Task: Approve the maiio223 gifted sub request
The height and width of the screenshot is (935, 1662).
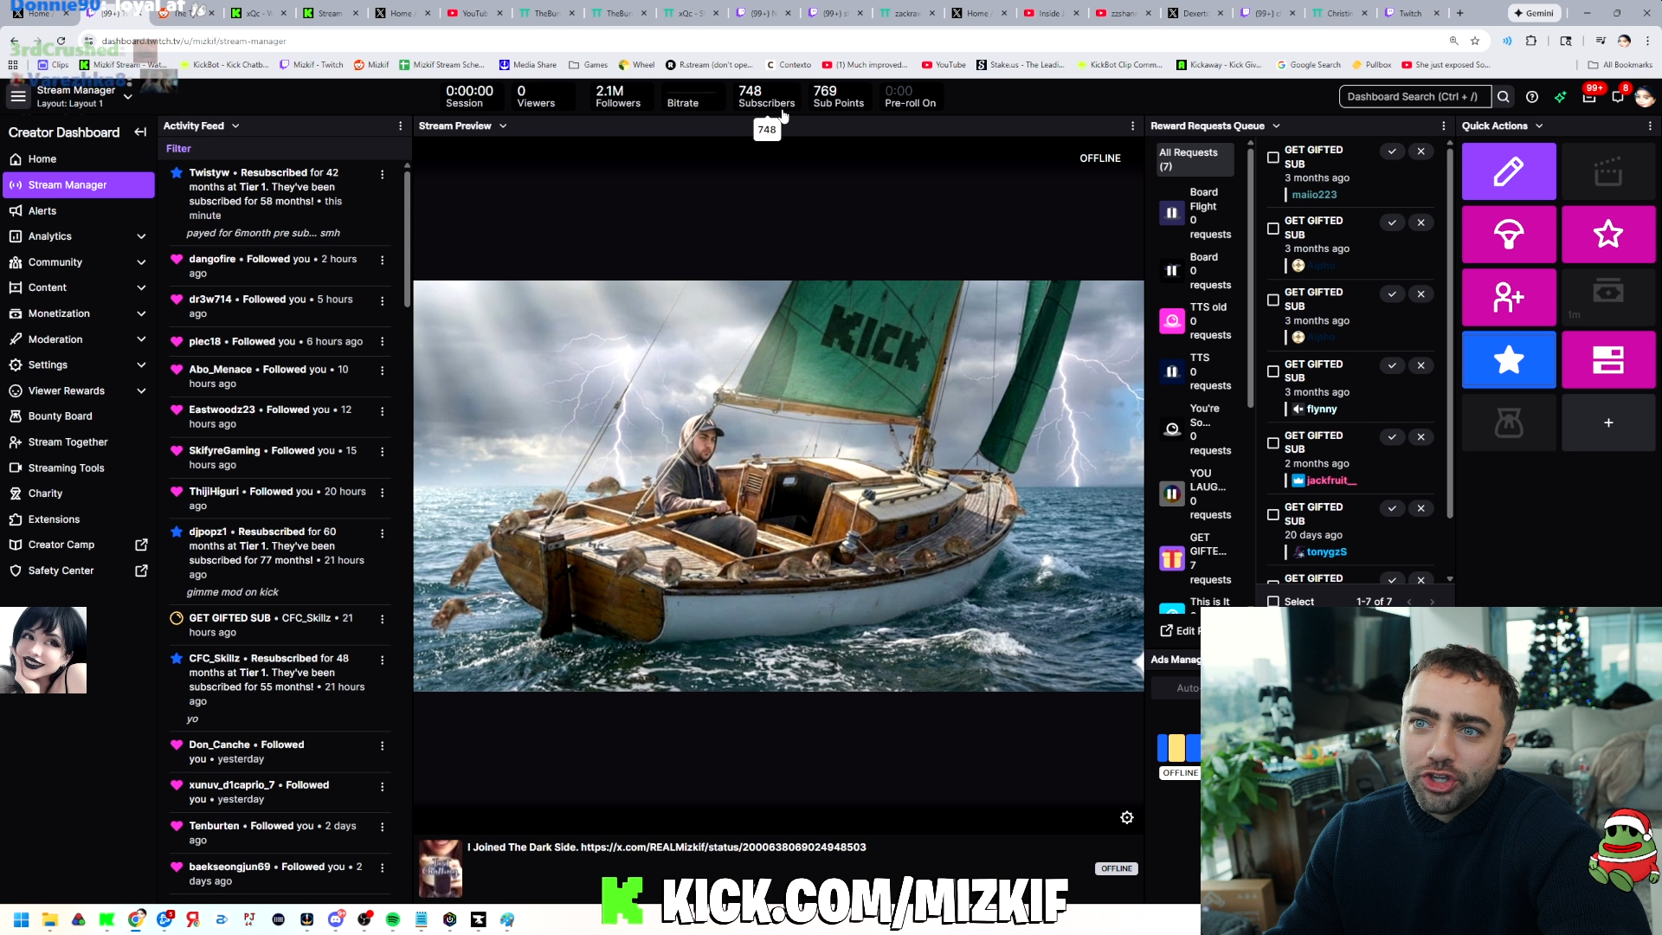Action: tap(1391, 152)
